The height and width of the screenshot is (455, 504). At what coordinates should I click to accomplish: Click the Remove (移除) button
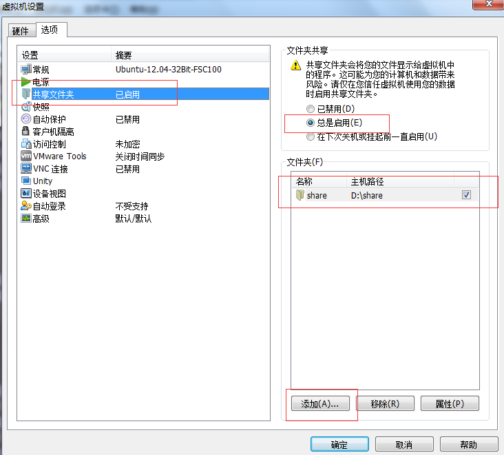(384, 404)
